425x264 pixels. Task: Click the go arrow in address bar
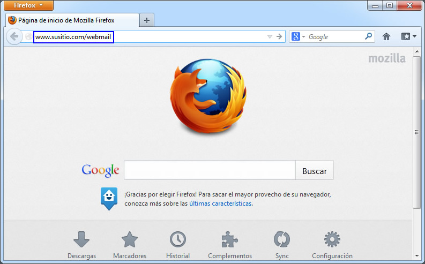click(x=279, y=37)
